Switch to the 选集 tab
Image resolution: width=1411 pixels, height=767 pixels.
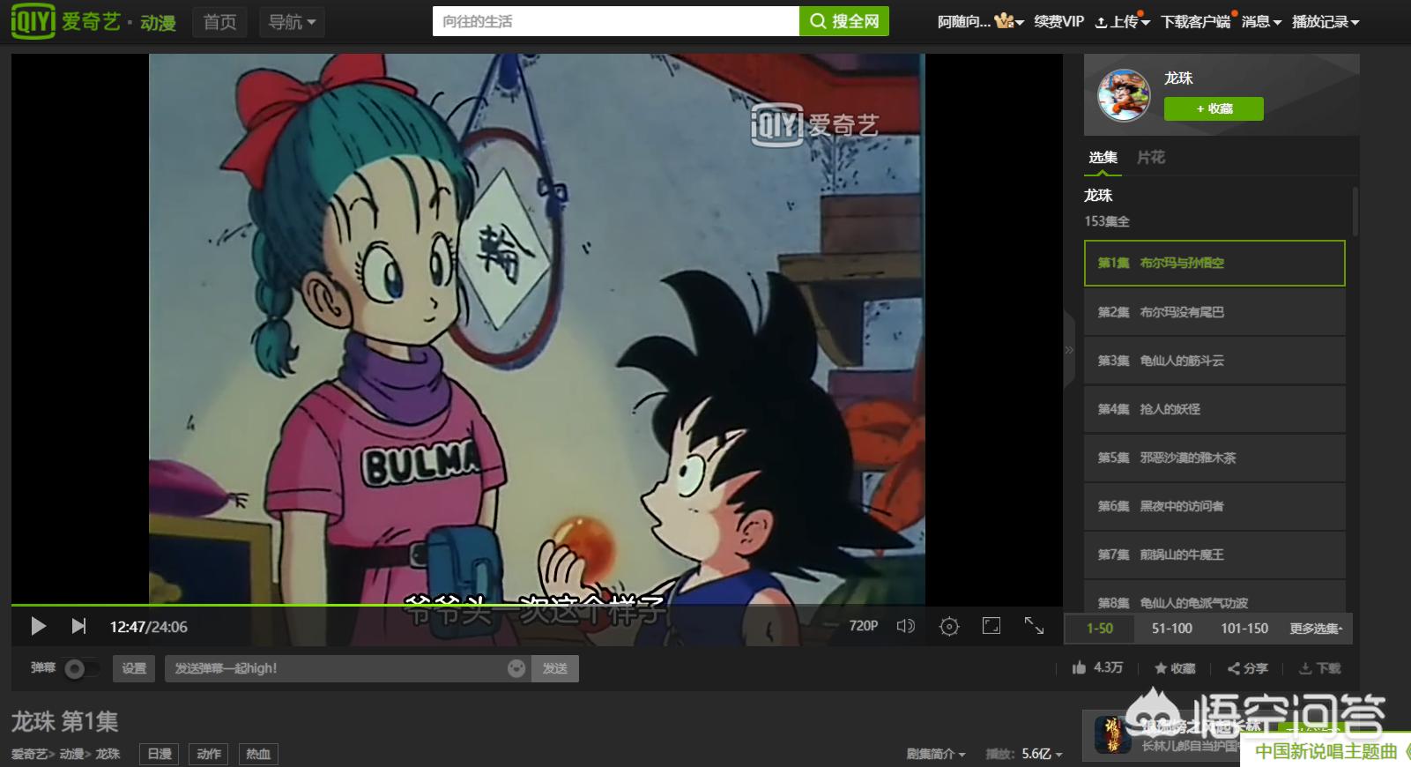(1103, 158)
